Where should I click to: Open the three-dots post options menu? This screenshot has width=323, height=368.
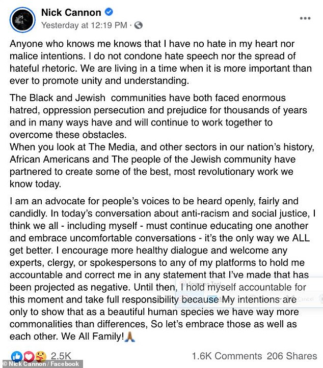click(x=305, y=18)
